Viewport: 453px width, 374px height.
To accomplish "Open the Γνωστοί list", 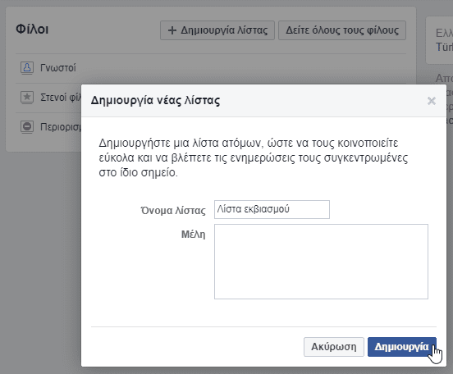I will click(58, 68).
